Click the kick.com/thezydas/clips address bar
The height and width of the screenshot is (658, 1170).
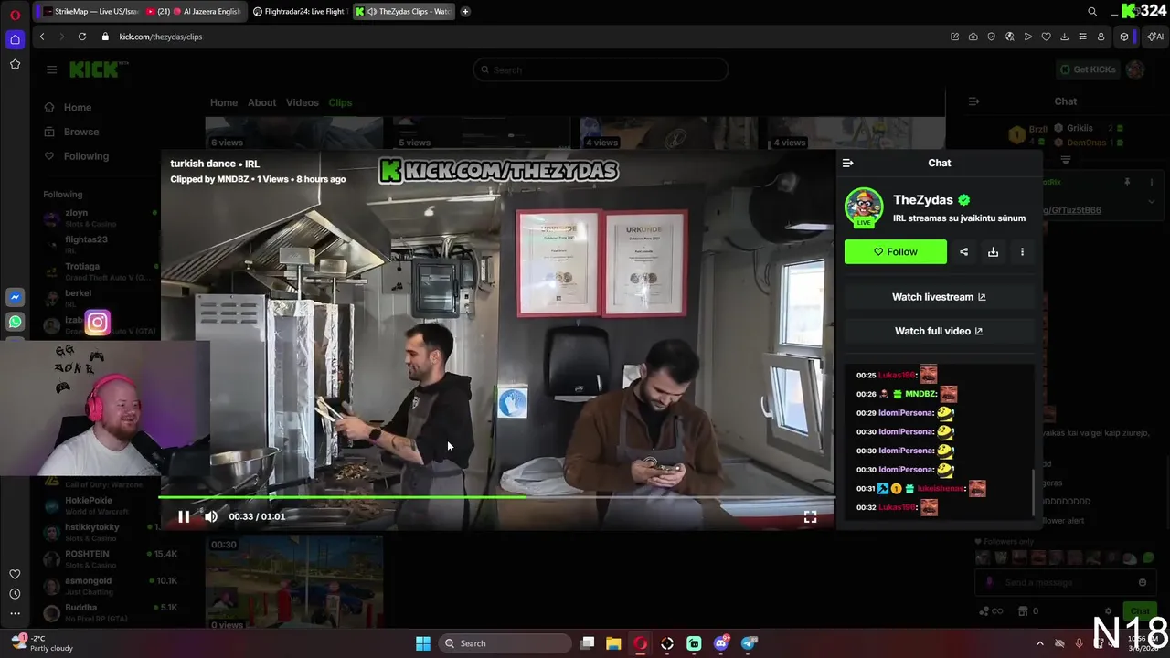[161, 37]
